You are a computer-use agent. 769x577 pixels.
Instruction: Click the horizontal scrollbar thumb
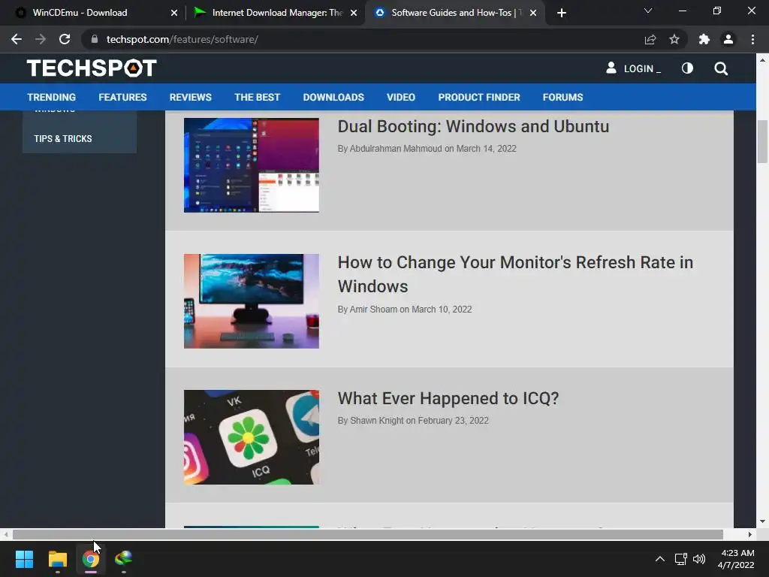click(x=368, y=534)
